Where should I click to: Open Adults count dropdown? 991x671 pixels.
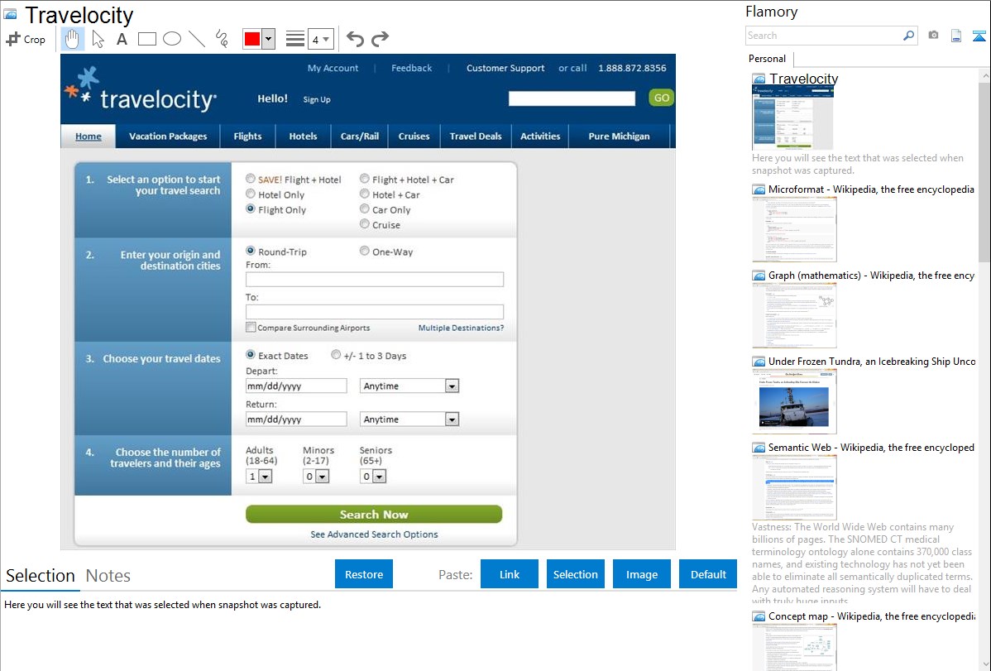[x=266, y=477]
